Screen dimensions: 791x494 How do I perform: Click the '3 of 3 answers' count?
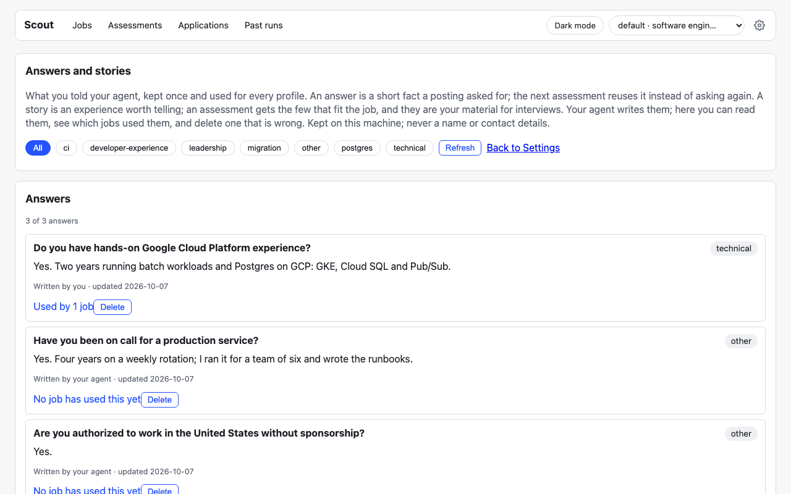(x=52, y=221)
